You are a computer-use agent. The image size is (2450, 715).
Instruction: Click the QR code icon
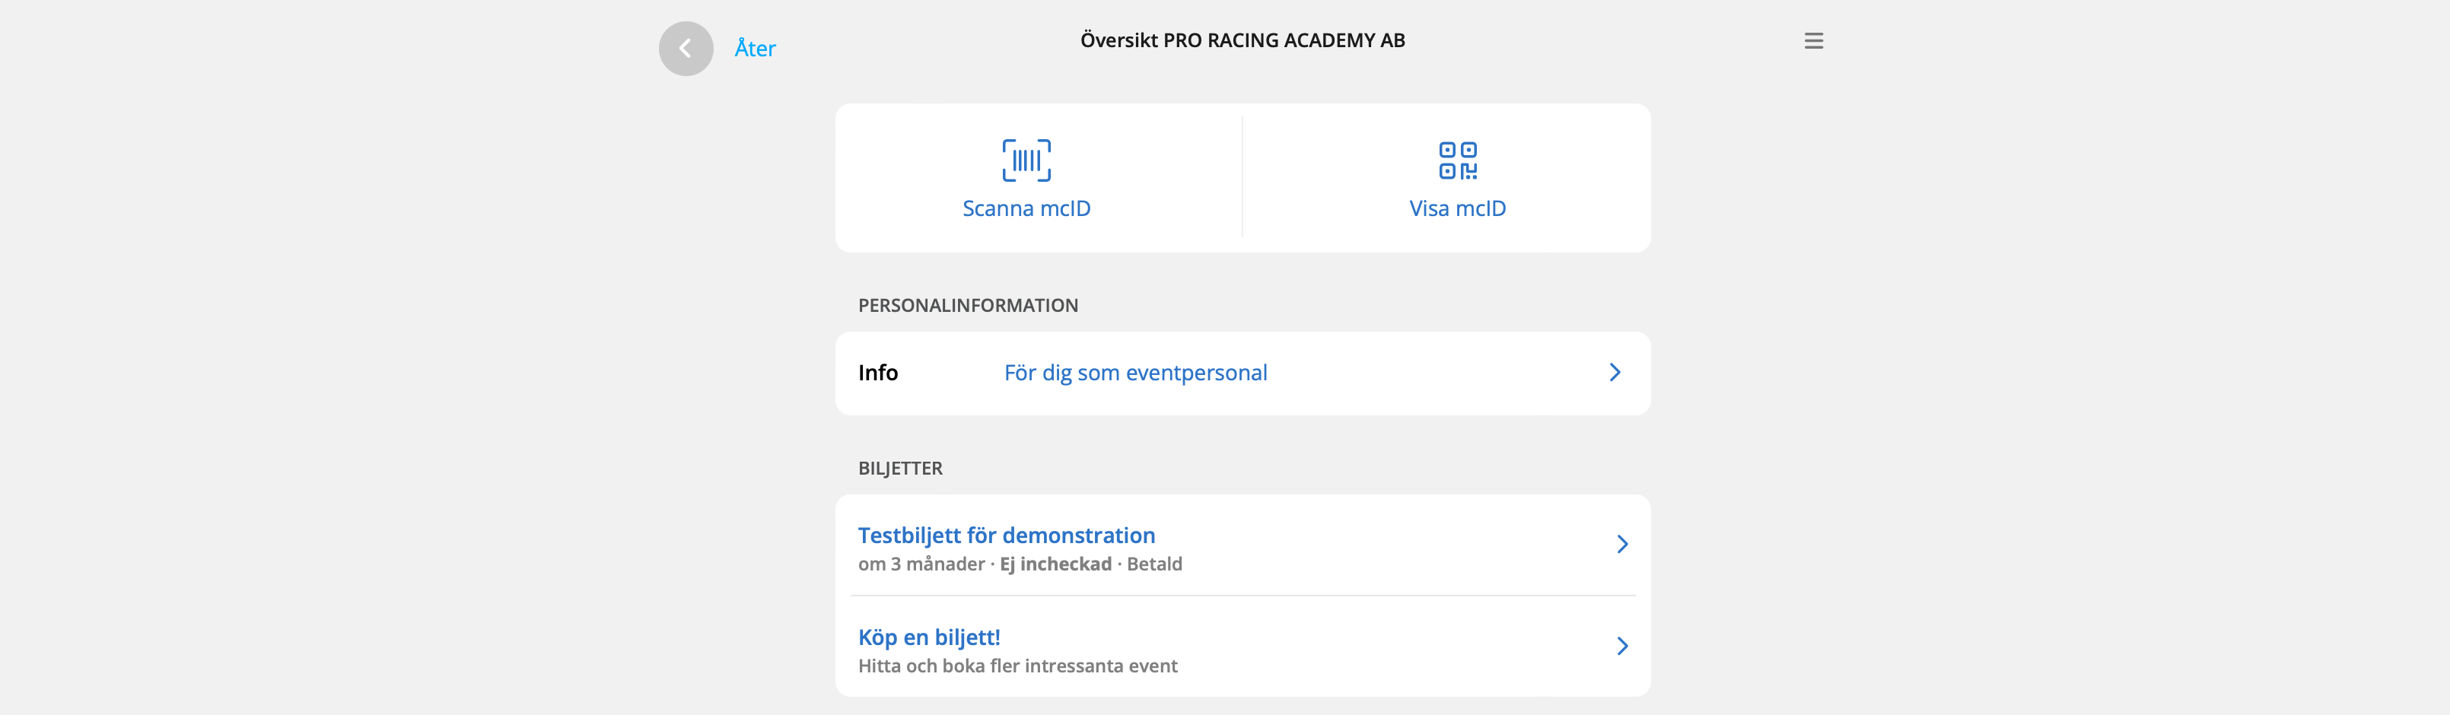click(1457, 160)
